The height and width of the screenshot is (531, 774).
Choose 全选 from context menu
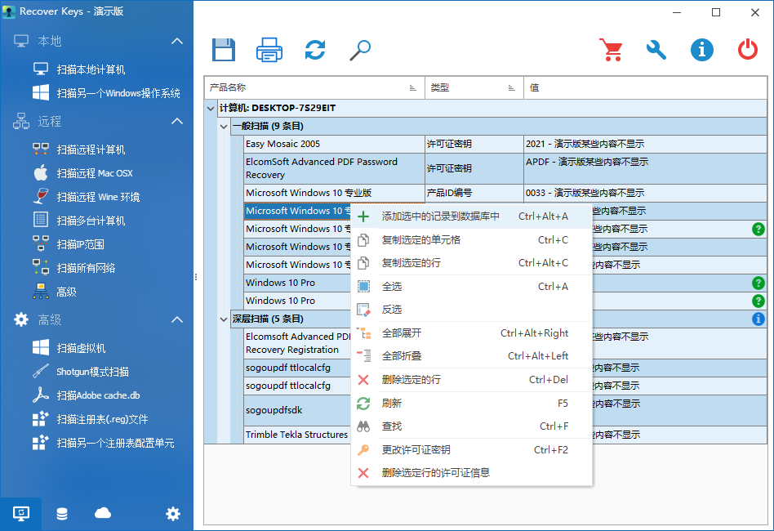(471, 286)
